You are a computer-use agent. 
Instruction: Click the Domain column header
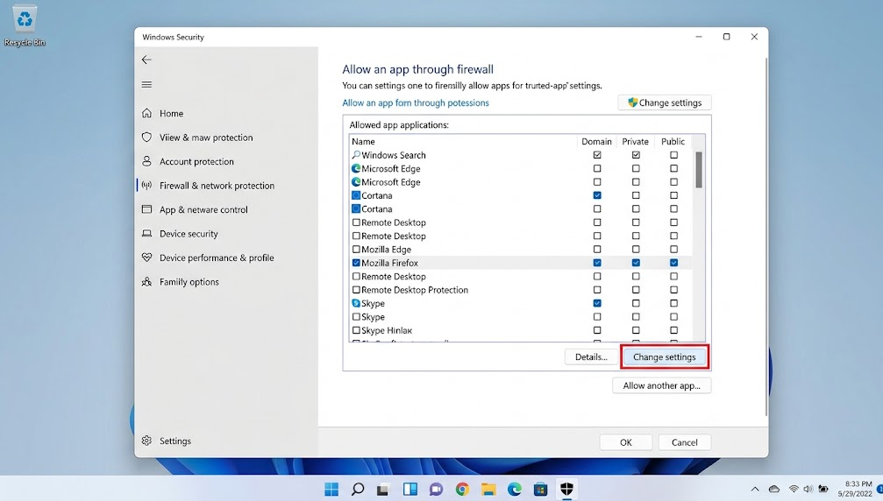click(x=596, y=141)
